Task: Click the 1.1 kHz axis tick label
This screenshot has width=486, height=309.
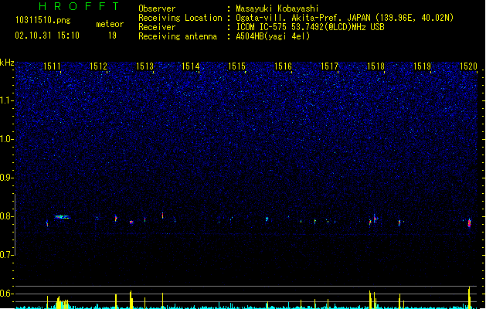Action: coord(6,100)
